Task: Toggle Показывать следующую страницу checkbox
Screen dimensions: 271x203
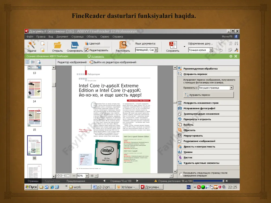Action: pos(181,174)
